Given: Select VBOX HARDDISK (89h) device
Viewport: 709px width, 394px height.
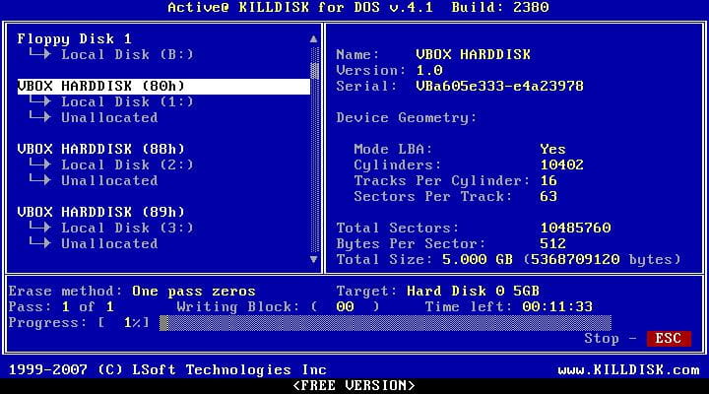Looking at the screenshot, I should click(101, 212).
